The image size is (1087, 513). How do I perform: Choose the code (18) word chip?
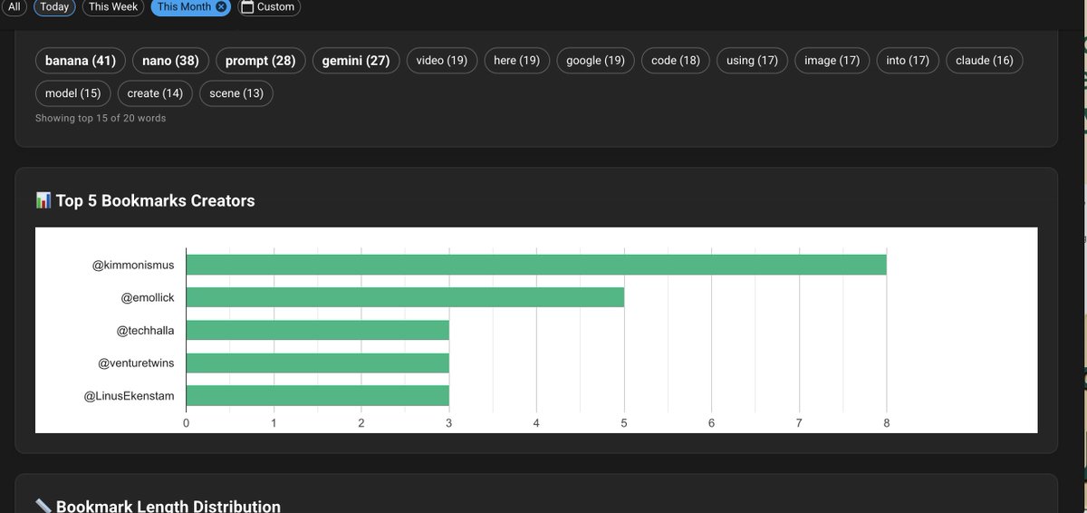pos(676,61)
